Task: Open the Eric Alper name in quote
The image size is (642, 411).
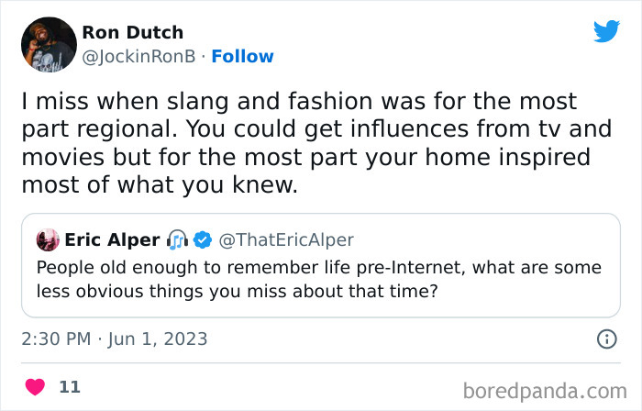Action: tap(112, 240)
